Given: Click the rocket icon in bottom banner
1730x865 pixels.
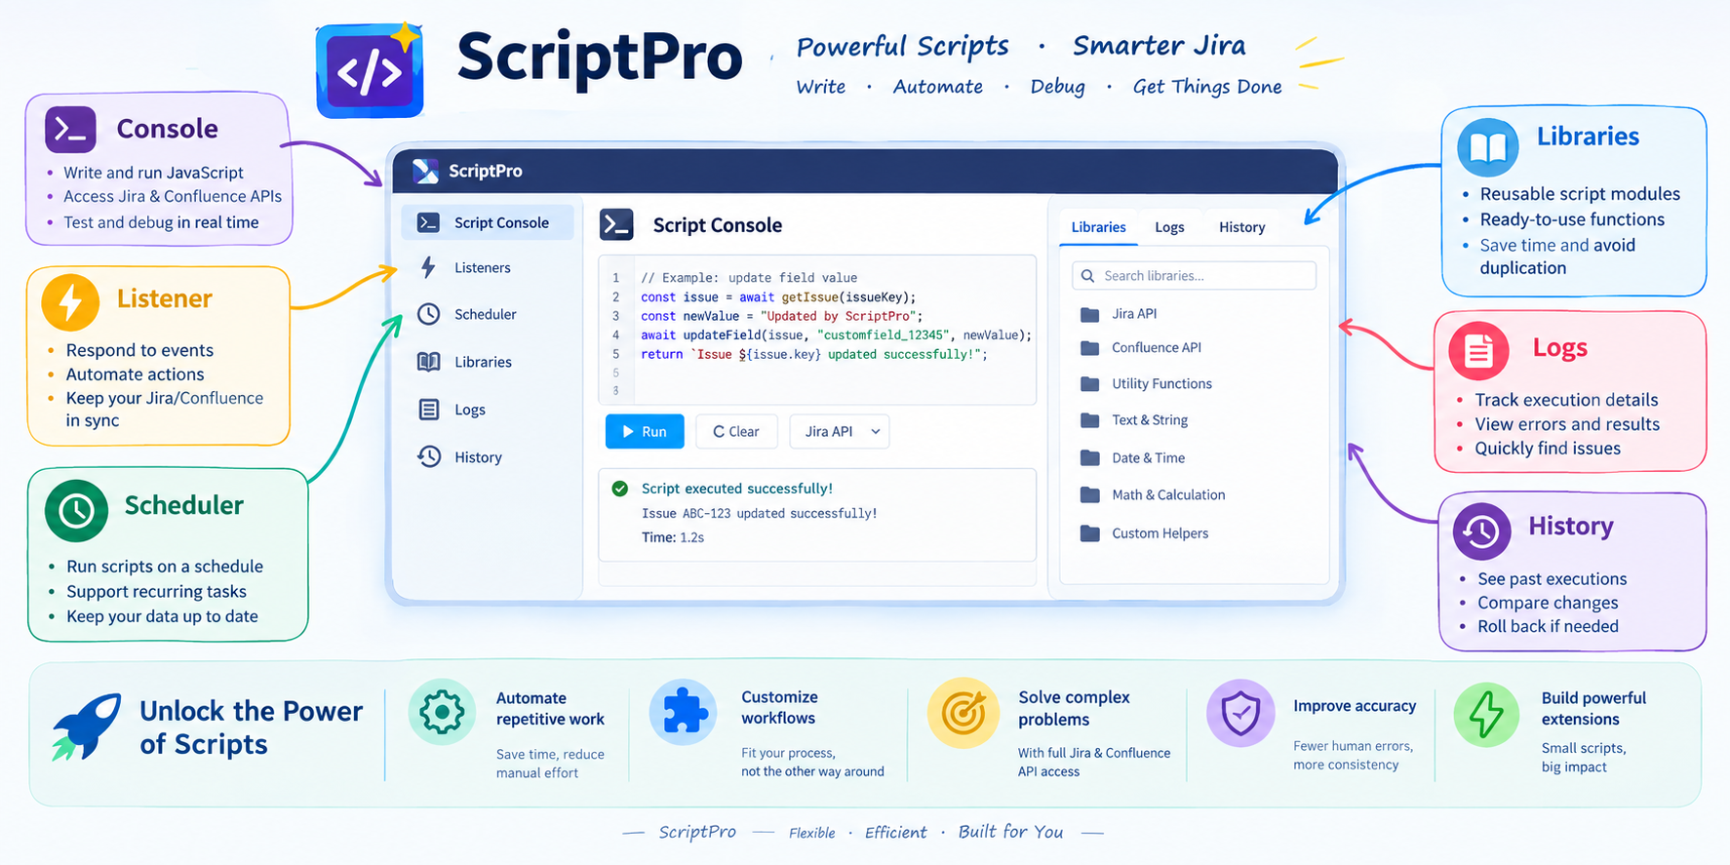Looking at the screenshot, I should pyautogui.click(x=87, y=727).
